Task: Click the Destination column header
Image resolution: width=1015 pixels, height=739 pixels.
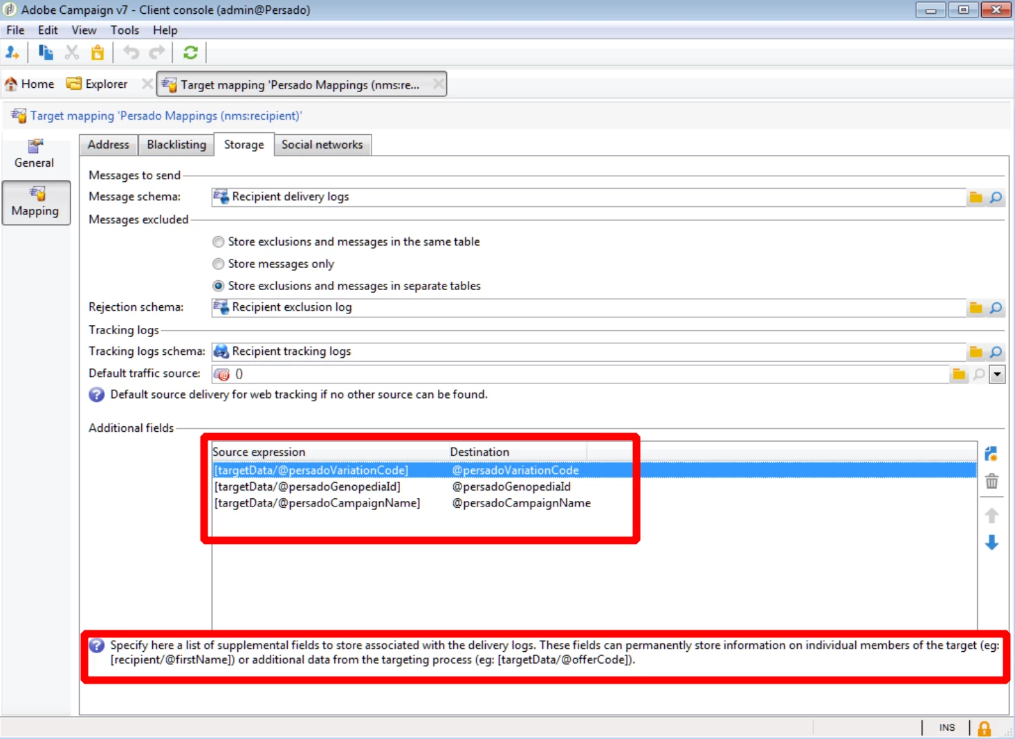Action: click(518, 453)
